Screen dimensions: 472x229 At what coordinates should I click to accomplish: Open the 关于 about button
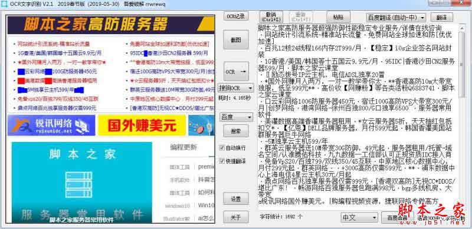[x=235, y=217]
